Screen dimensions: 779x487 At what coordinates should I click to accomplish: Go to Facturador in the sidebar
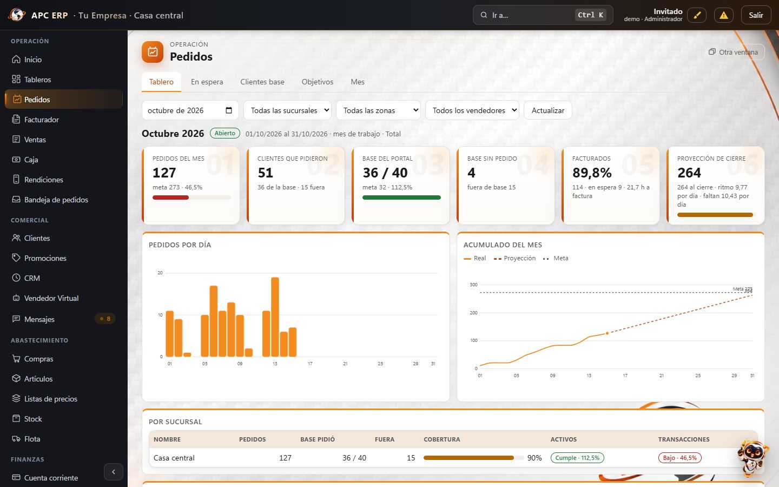[64, 120]
